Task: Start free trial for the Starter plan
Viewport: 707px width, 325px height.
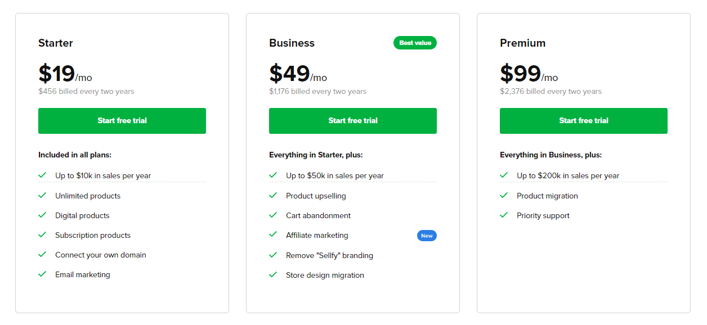Action: (122, 120)
